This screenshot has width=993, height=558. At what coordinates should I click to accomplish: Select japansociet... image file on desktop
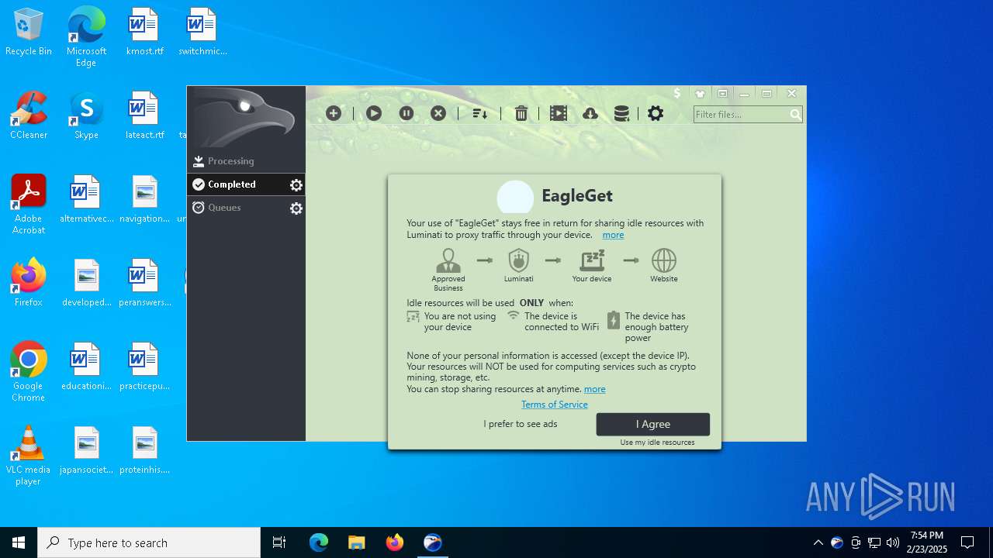87,450
